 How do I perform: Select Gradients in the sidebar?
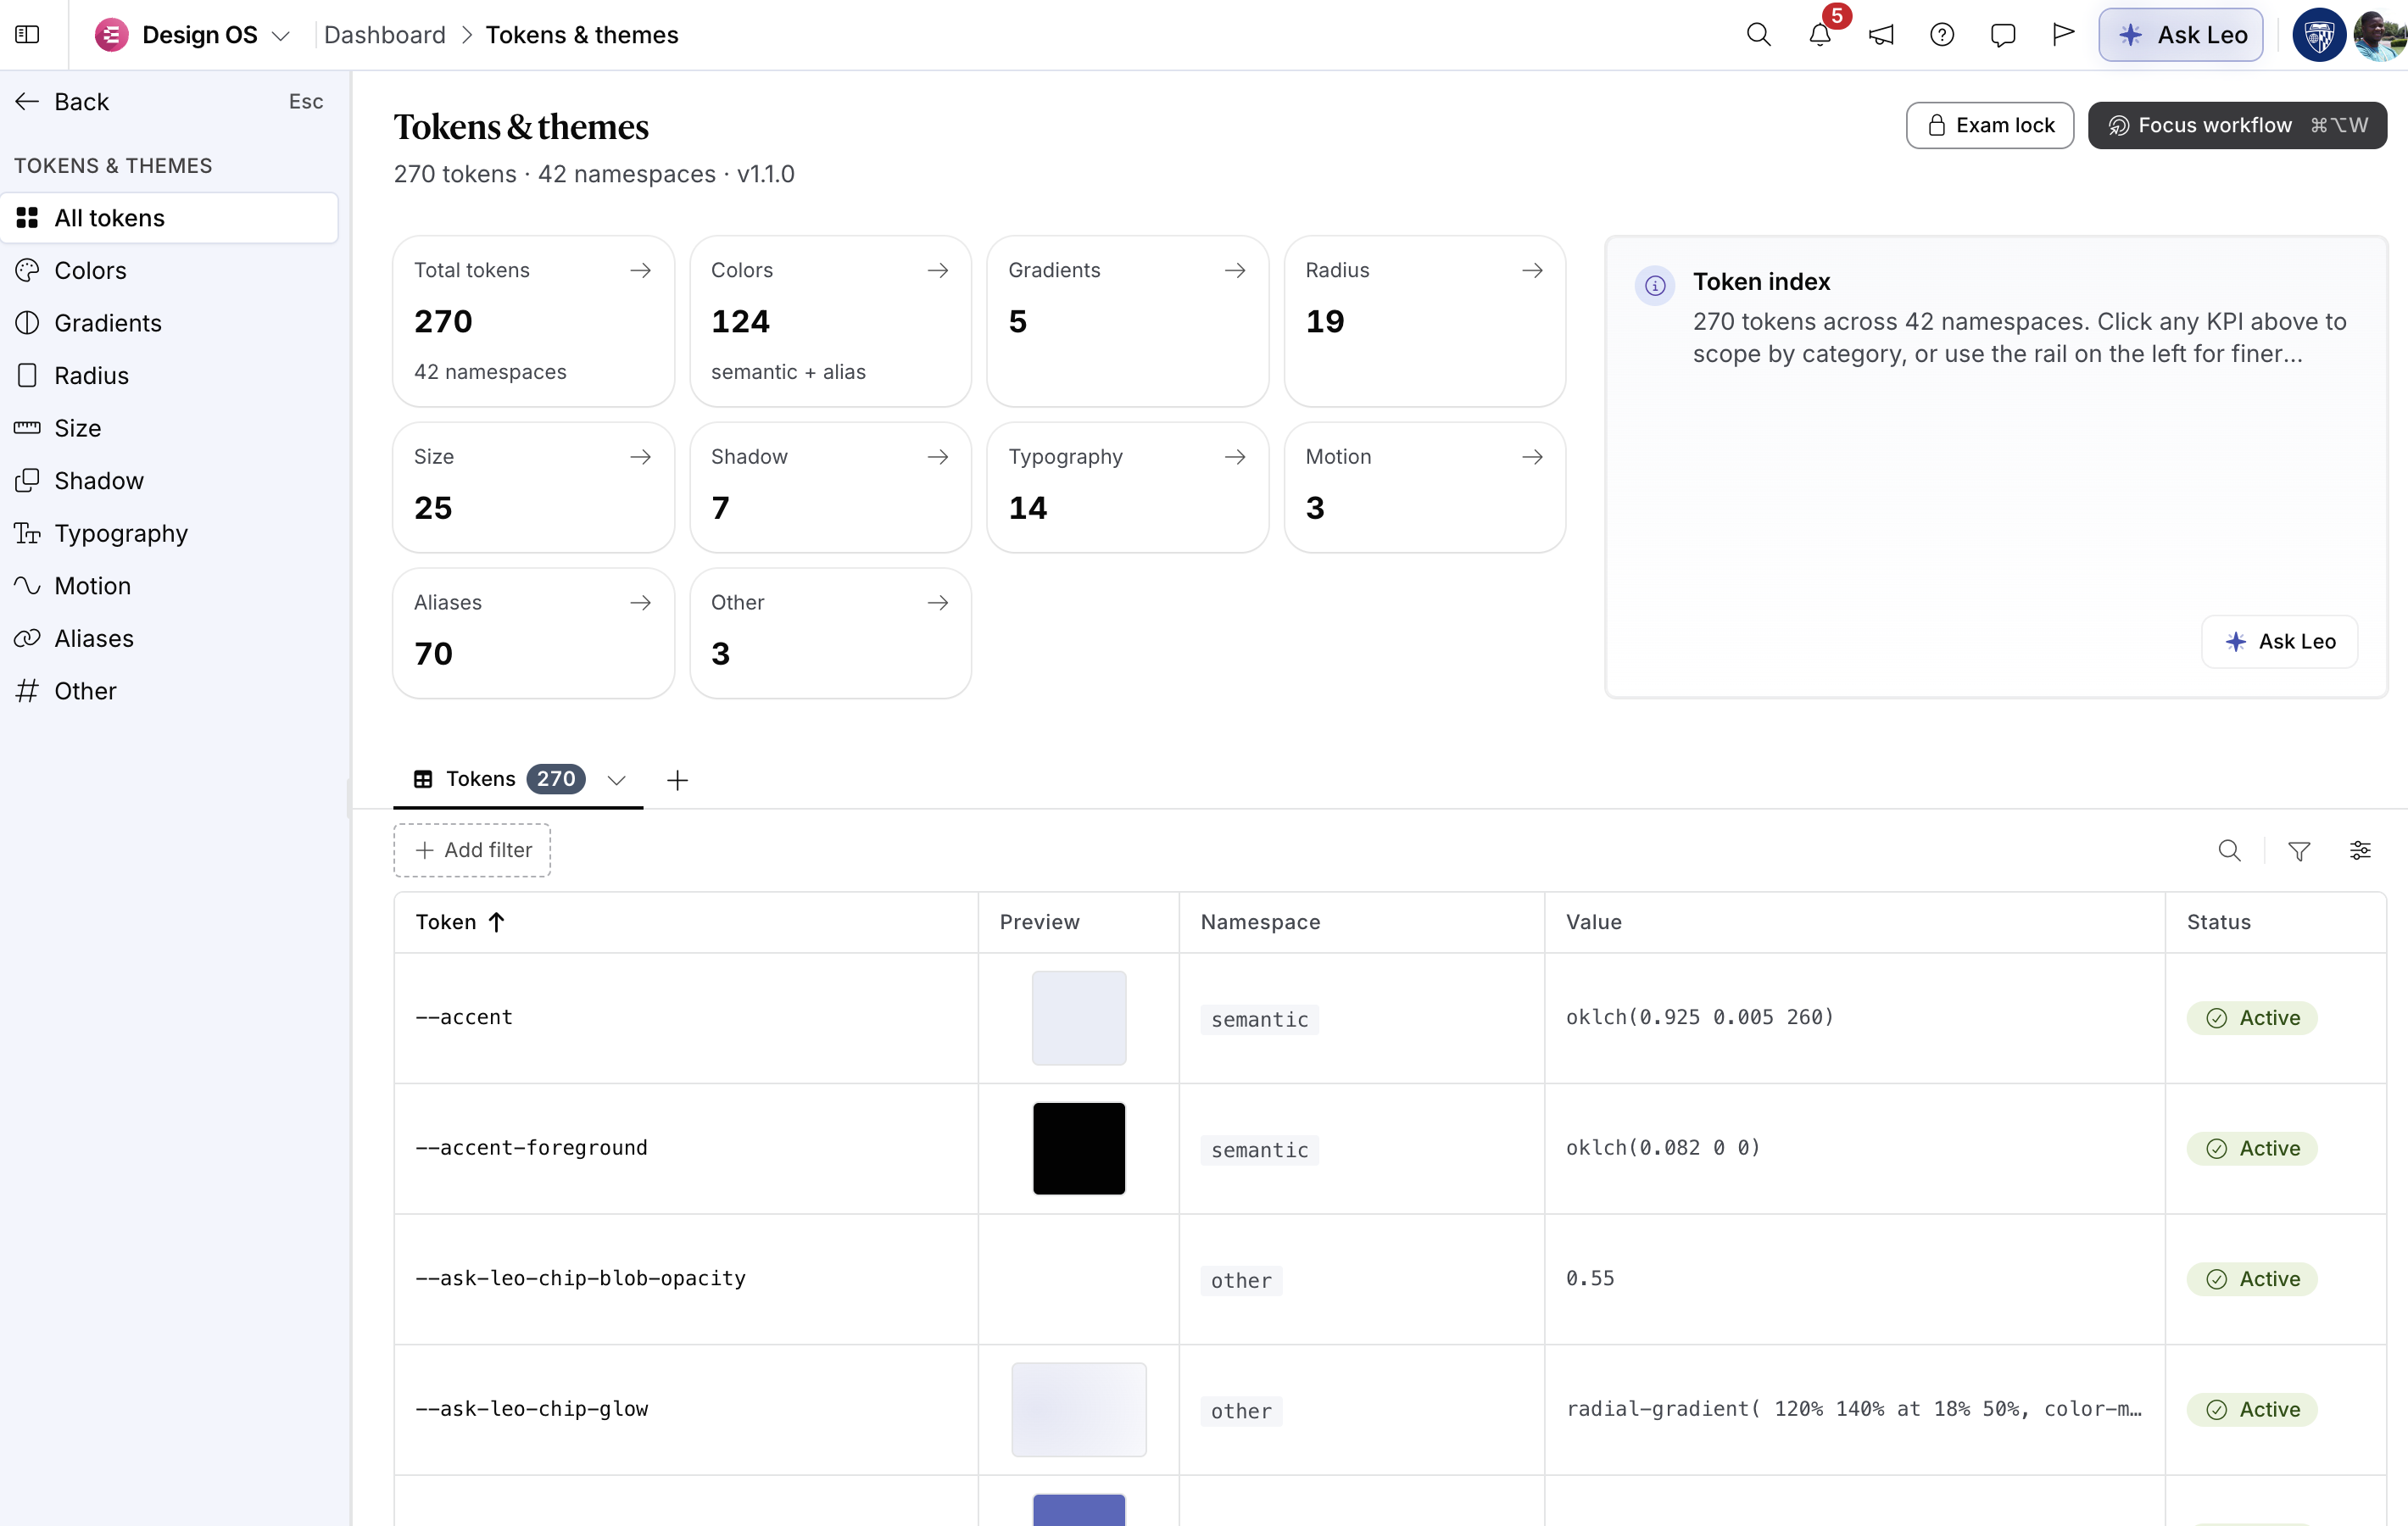tap(169, 323)
